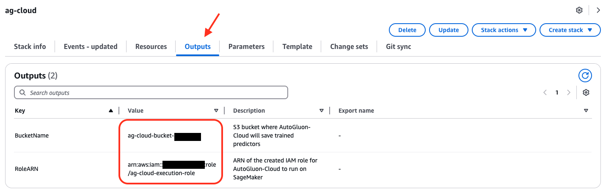
Task: Open the Events - updated tab
Action: (x=91, y=46)
